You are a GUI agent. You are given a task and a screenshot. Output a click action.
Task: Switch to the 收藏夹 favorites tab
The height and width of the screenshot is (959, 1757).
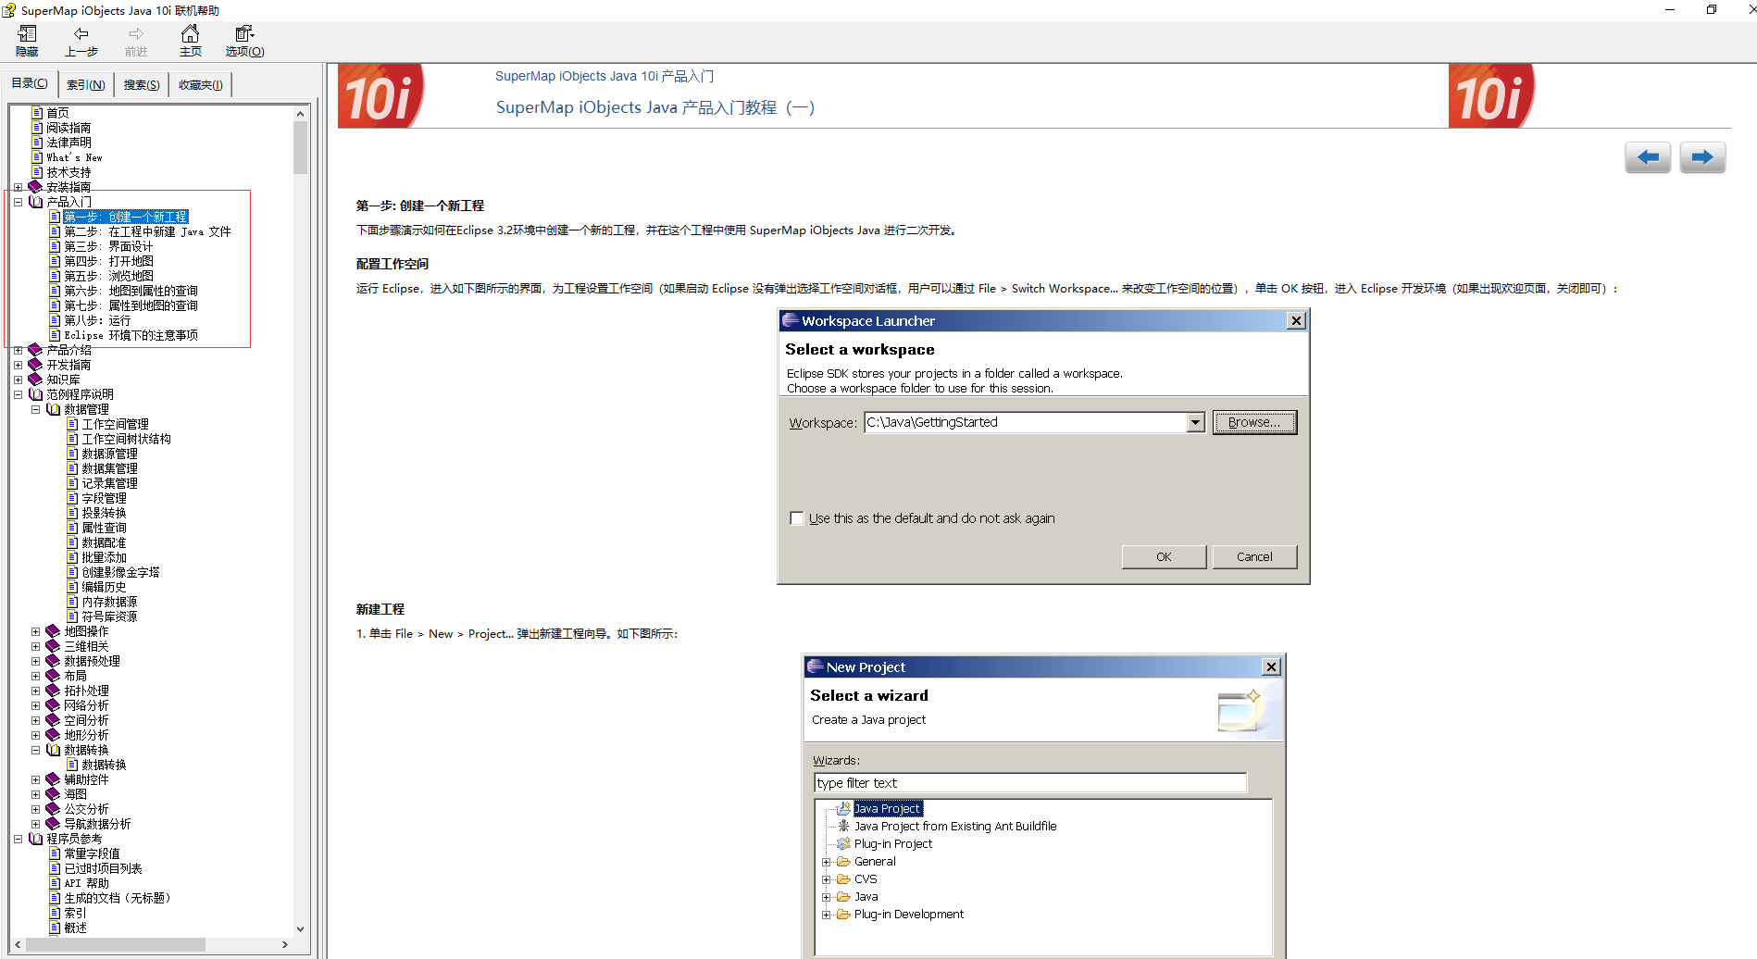(200, 84)
